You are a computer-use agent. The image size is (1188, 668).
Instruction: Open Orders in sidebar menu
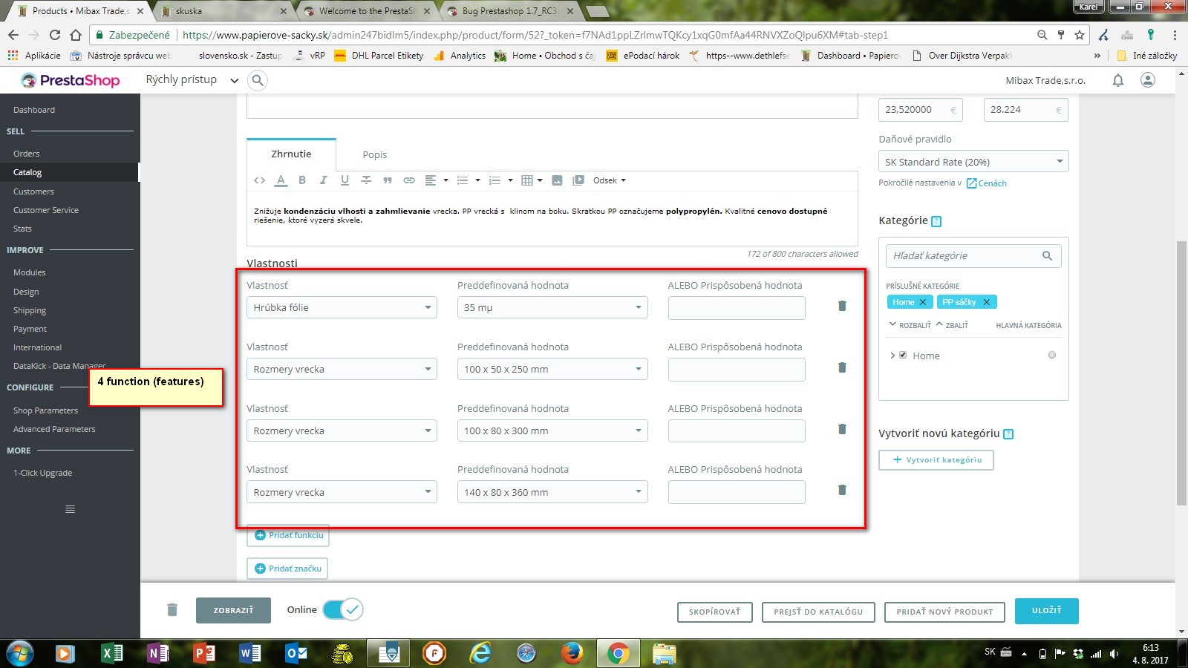point(27,154)
